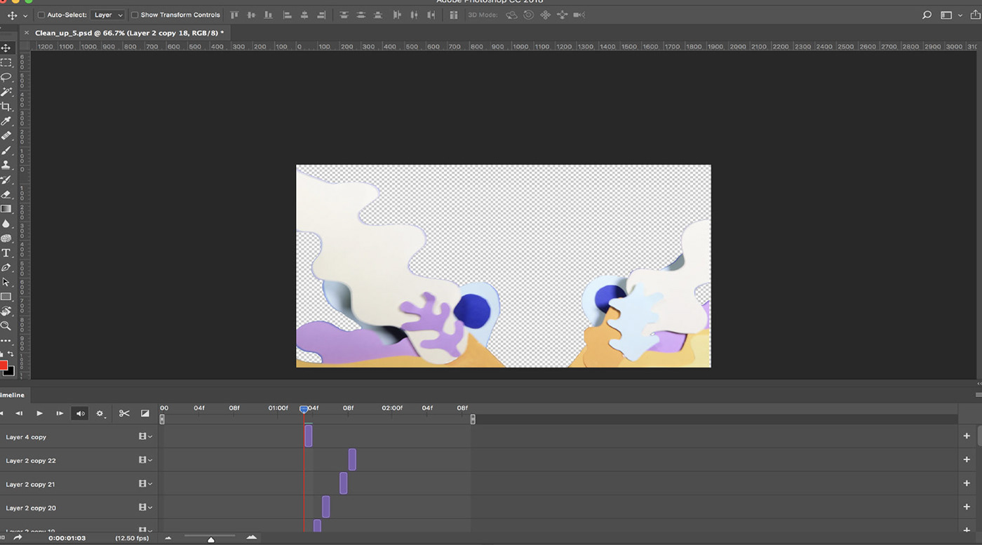Image resolution: width=982 pixels, height=545 pixels.
Task: Select the Zoom tool
Action: [x=6, y=326]
